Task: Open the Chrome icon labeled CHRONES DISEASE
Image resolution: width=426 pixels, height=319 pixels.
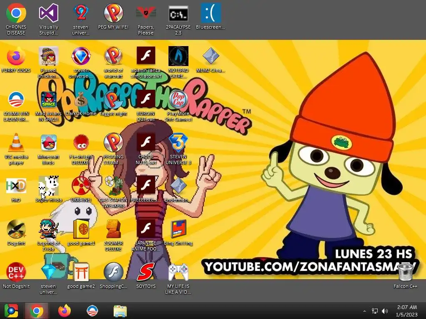Action: coord(16,13)
